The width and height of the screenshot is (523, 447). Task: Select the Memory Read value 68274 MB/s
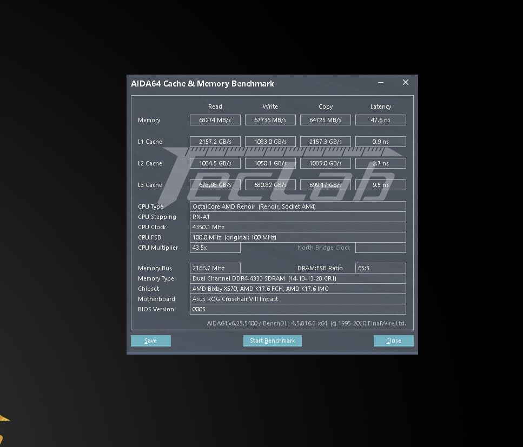coord(215,120)
